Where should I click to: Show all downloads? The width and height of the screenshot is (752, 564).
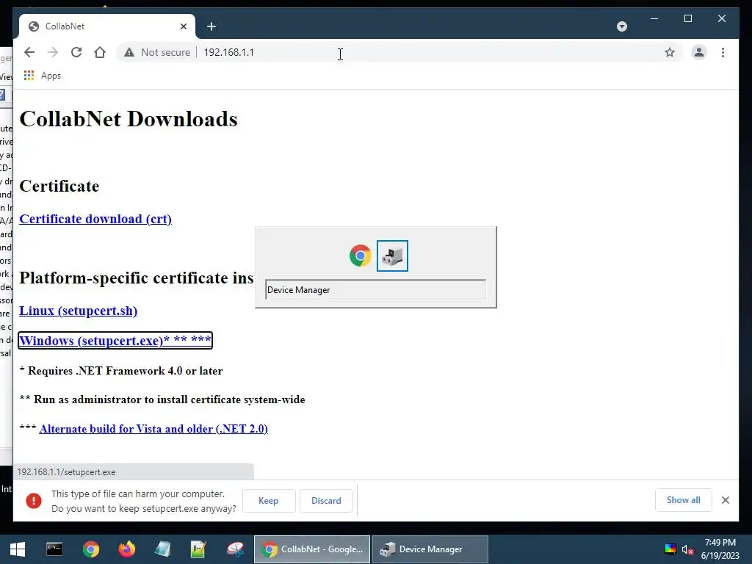coord(684,500)
